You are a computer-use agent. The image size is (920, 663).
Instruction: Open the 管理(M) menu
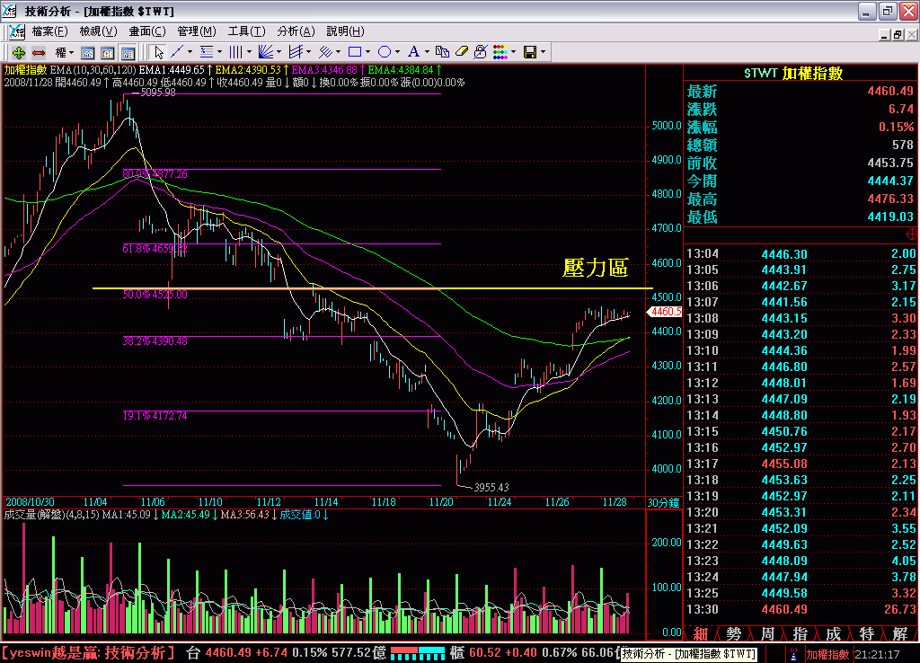[x=197, y=31]
